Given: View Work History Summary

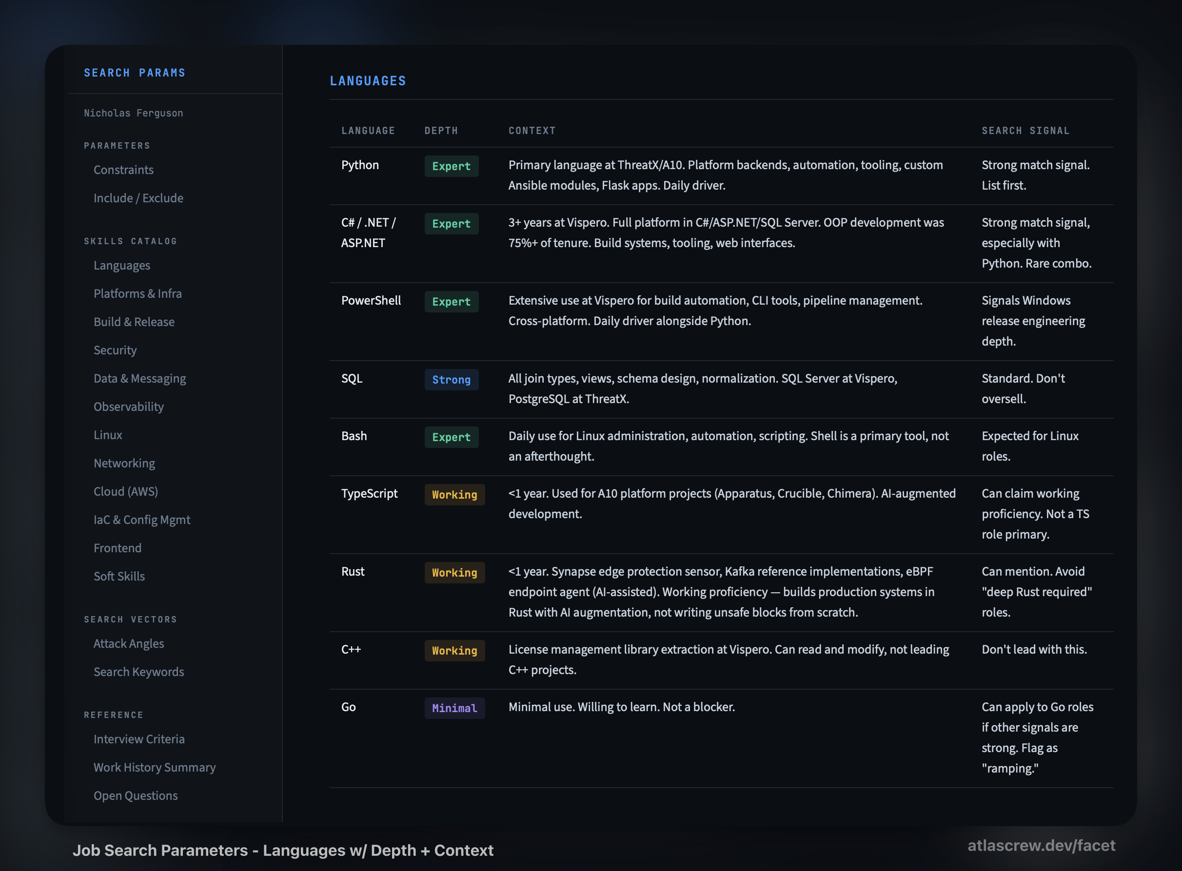Looking at the screenshot, I should pos(155,768).
